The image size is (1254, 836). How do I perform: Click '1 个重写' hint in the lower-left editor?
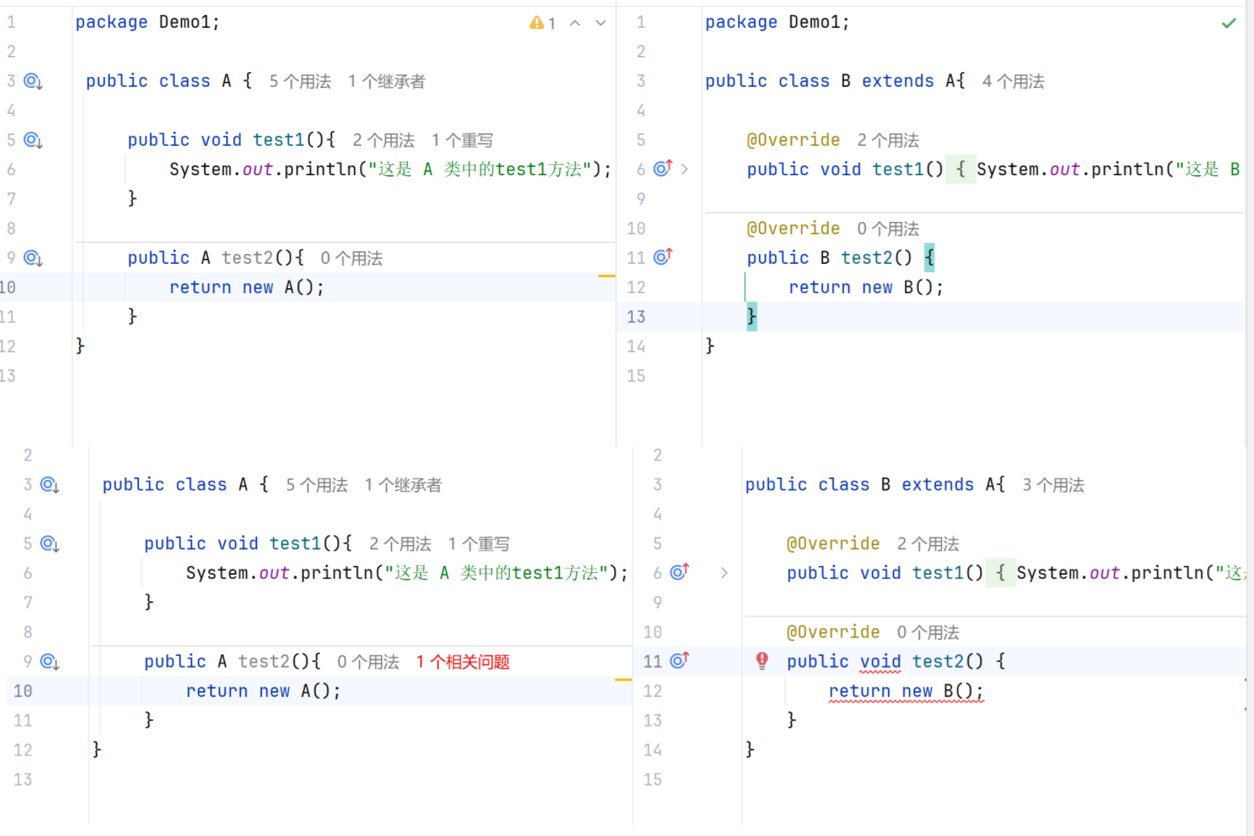[479, 544]
